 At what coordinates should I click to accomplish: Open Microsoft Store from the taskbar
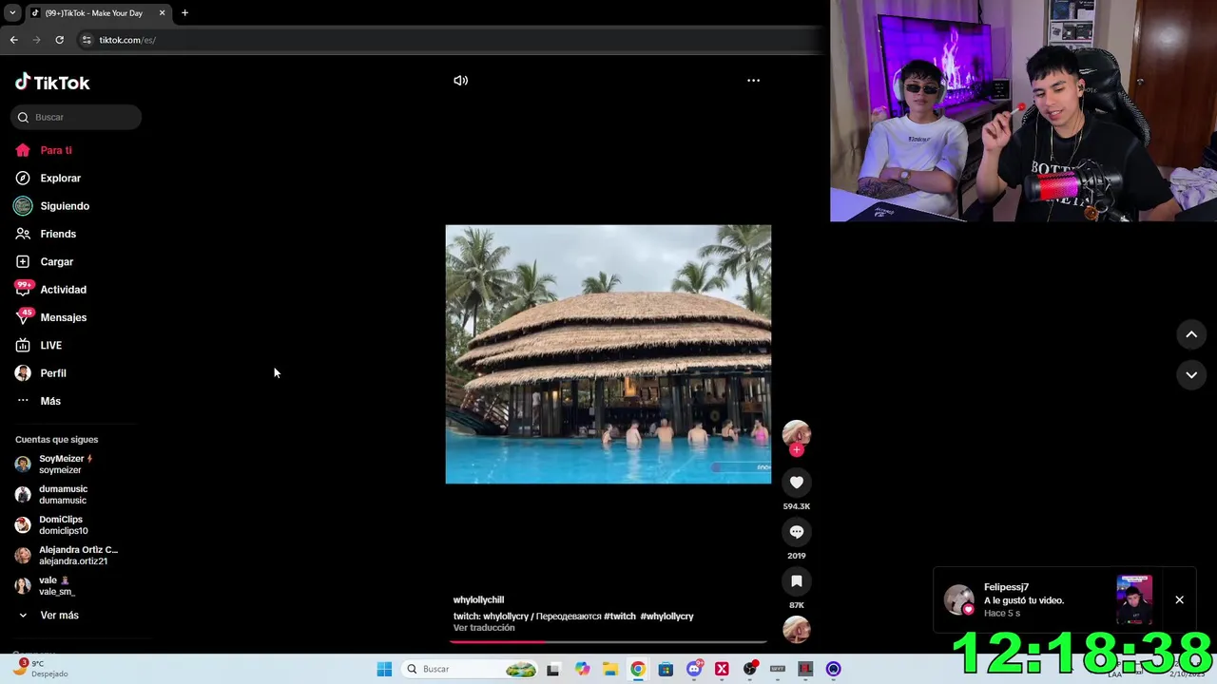click(666, 669)
